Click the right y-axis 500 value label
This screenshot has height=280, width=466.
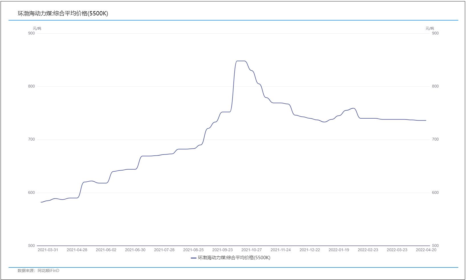(x=435, y=245)
